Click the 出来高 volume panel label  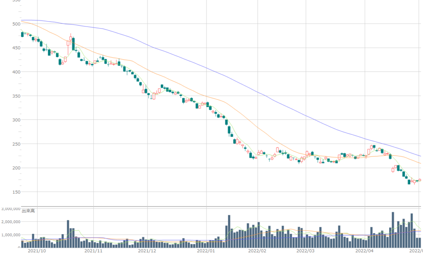pyautogui.click(x=29, y=211)
